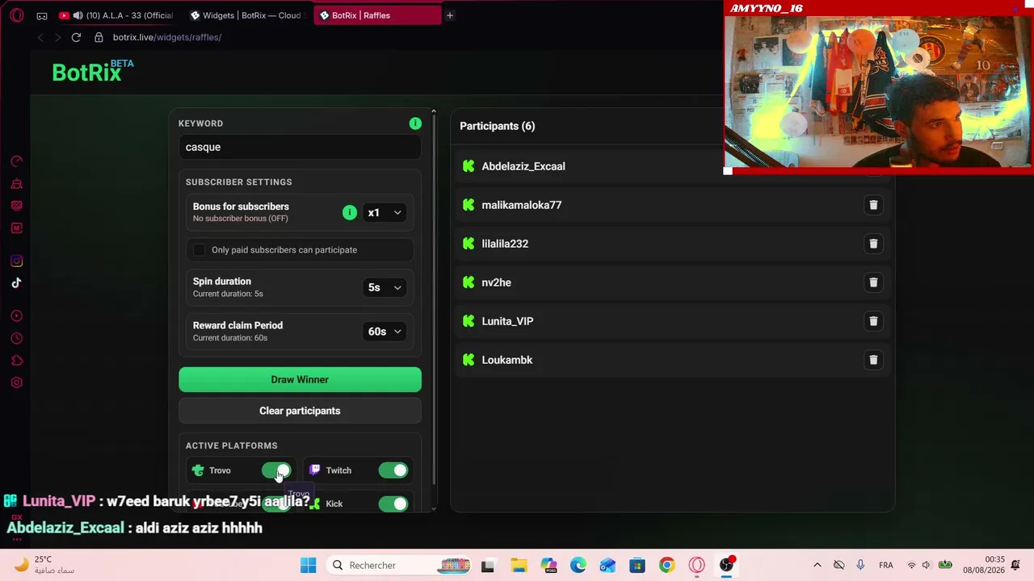1034x581 pixels.
Task: Turn off the Kick platform switch
Action: click(x=393, y=504)
